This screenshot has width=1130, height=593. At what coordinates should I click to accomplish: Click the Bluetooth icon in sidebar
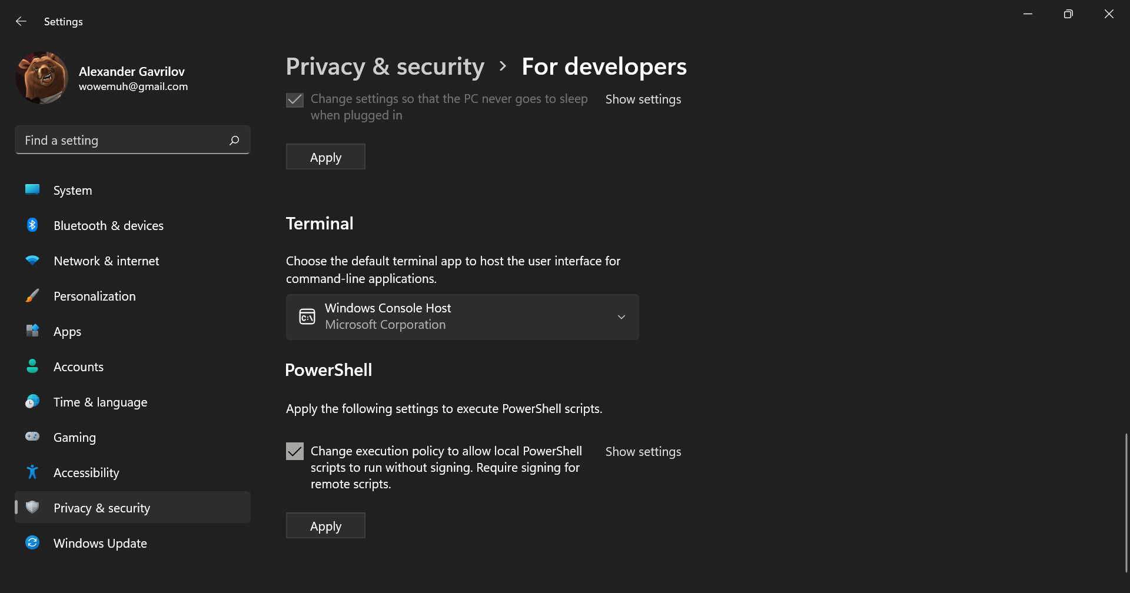point(32,225)
